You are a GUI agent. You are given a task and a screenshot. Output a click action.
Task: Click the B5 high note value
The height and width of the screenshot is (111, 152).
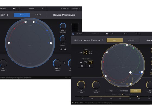click(x=96, y=90)
